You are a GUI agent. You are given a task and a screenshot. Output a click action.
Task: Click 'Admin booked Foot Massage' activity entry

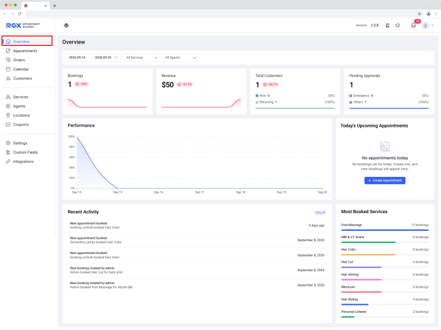coord(197,285)
